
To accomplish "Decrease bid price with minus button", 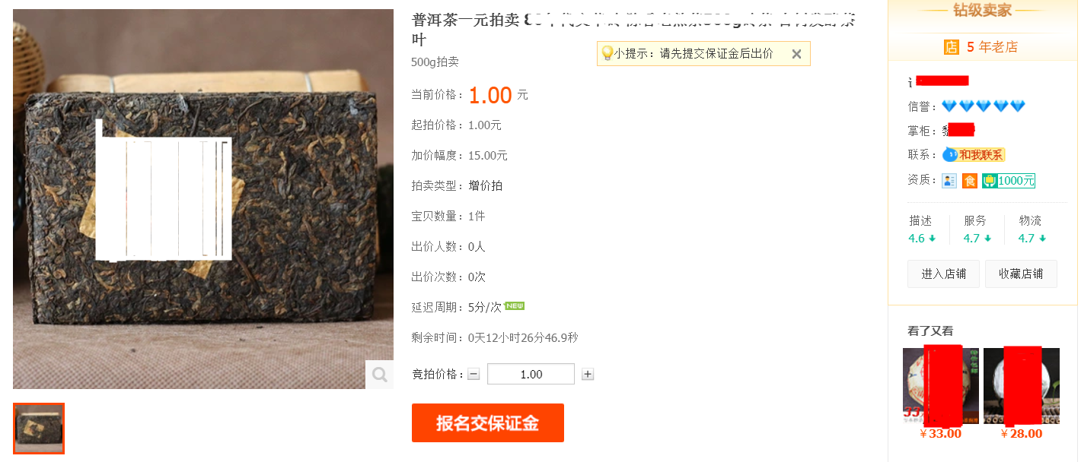I will (x=474, y=374).
